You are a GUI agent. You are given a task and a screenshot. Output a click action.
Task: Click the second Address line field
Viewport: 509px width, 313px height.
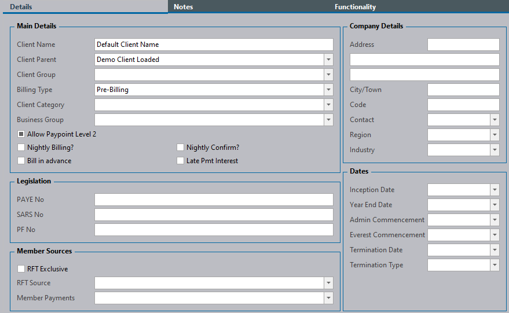click(424, 60)
